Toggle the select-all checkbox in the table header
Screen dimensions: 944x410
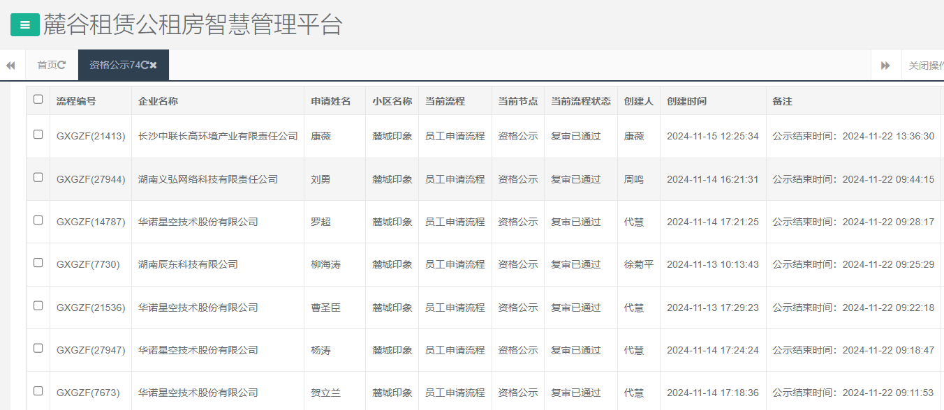[x=39, y=100]
